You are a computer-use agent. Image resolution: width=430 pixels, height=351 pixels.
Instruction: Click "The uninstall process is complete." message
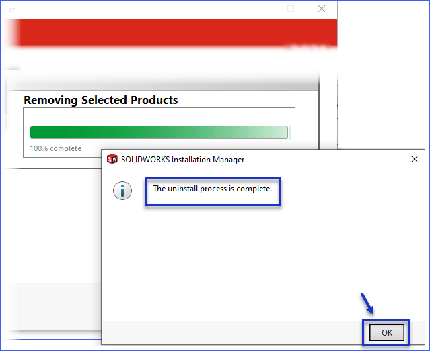tap(212, 189)
